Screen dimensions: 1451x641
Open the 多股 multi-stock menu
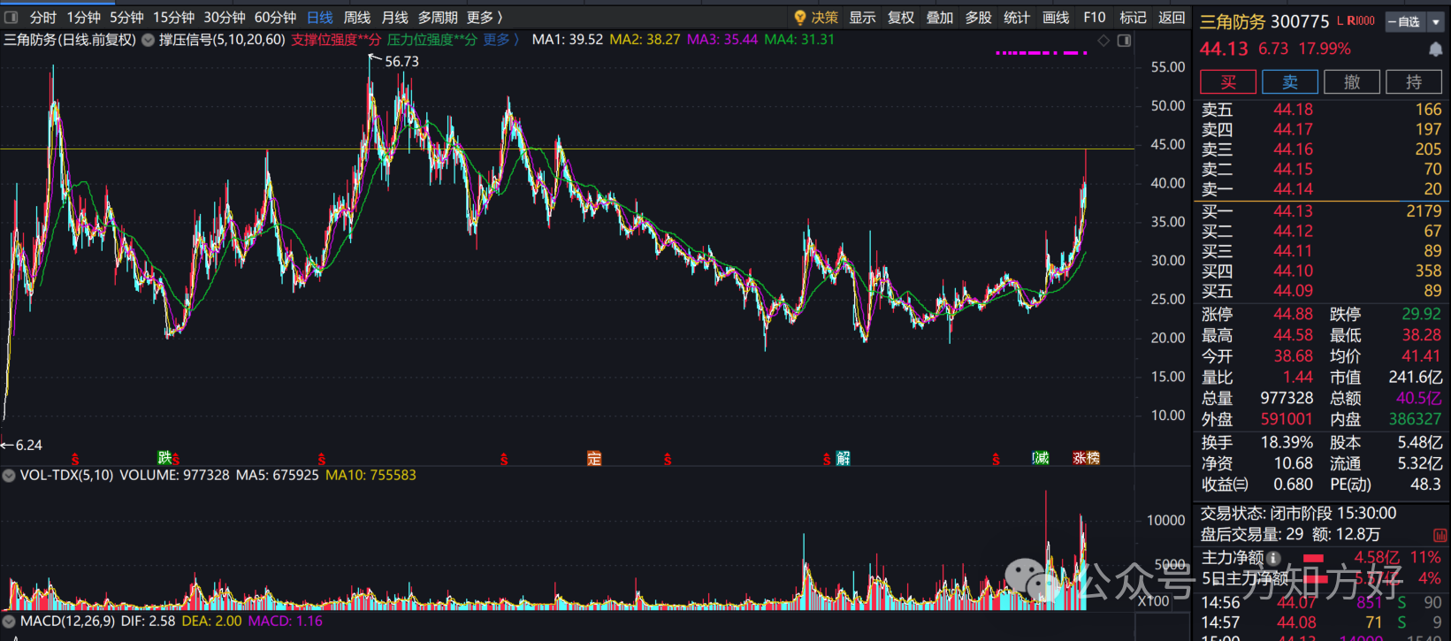[x=978, y=17]
